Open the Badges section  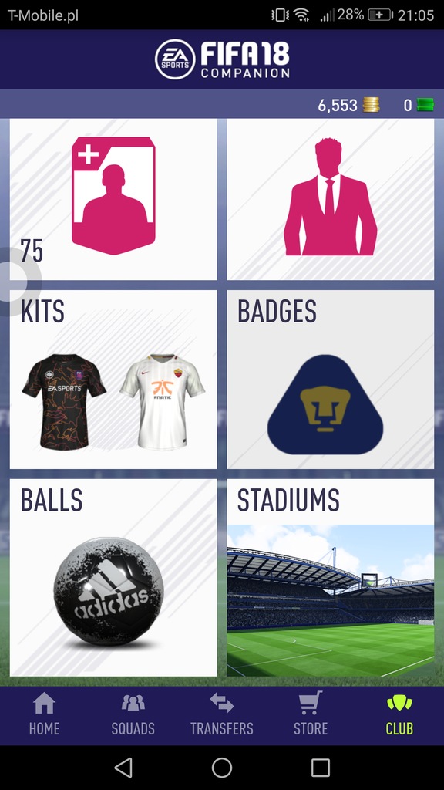330,380
